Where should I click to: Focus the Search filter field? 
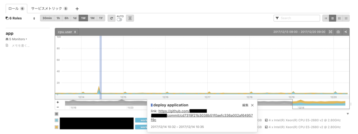[x=297, y=18]
